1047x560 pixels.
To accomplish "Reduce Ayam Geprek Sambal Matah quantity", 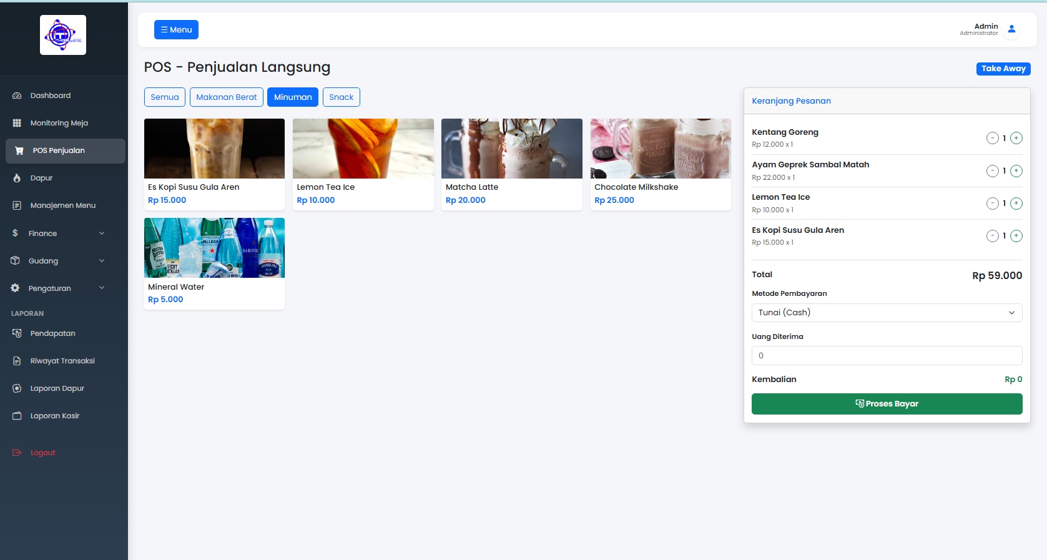I will pyautogui.click(x=992, y=170).
